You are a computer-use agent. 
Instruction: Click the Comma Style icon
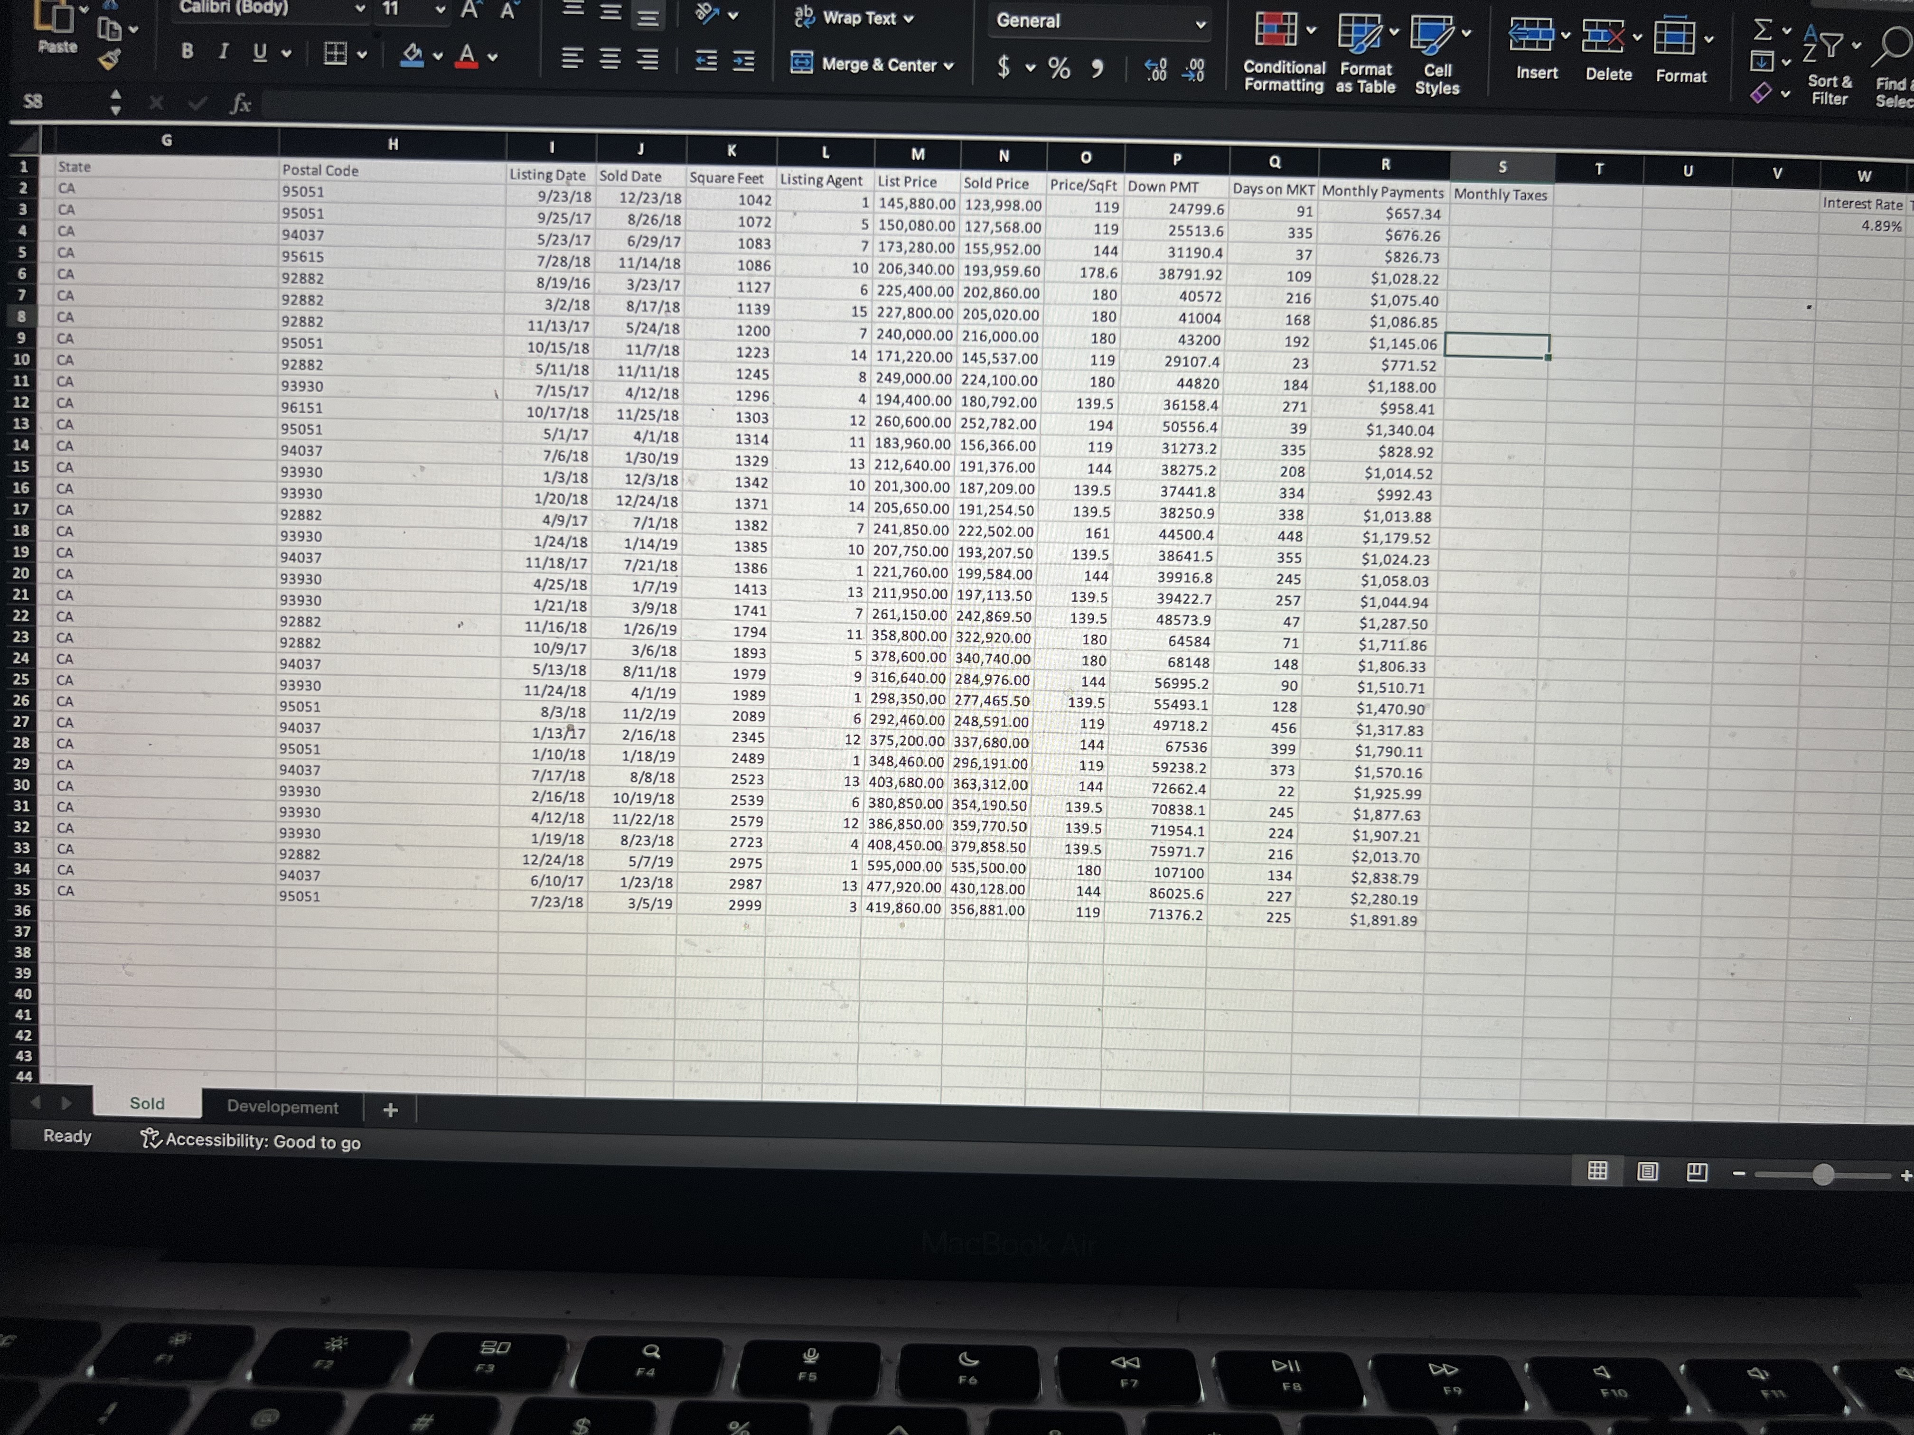click(x=1097, y=68)
